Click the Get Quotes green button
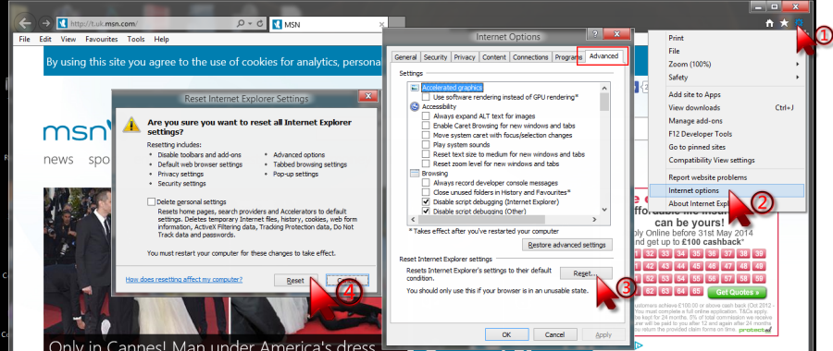Viewport: 833px width, 351px height. click(737, 292)
